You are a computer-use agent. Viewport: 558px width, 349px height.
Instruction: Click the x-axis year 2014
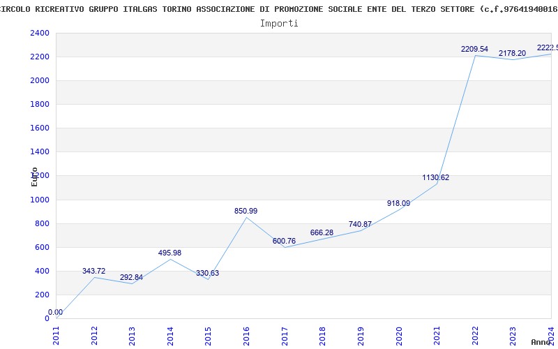[x=170, y=336]
